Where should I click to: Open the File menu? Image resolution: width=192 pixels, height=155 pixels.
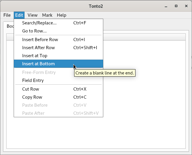7,15
